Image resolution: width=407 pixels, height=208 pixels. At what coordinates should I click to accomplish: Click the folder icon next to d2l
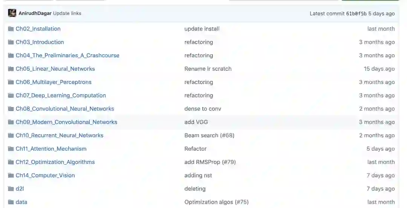pos(11,188)
